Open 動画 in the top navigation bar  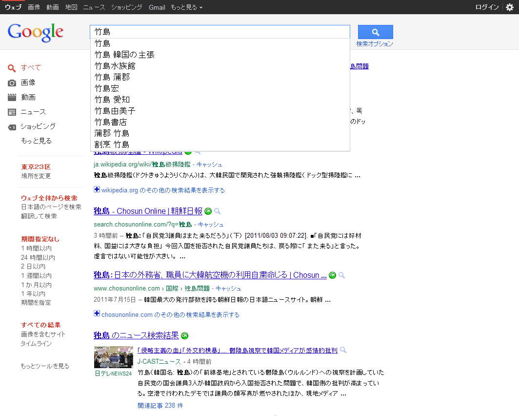tap(52, 7)
